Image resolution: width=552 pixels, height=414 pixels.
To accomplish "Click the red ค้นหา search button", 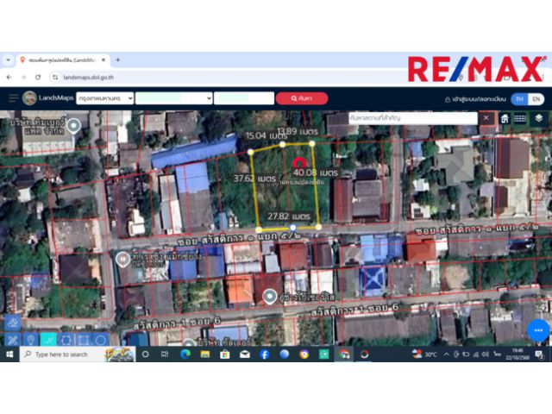I will tap(302, 98).
